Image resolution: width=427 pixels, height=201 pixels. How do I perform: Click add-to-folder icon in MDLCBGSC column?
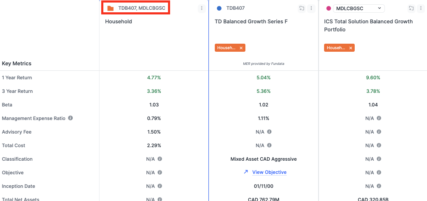411,8
